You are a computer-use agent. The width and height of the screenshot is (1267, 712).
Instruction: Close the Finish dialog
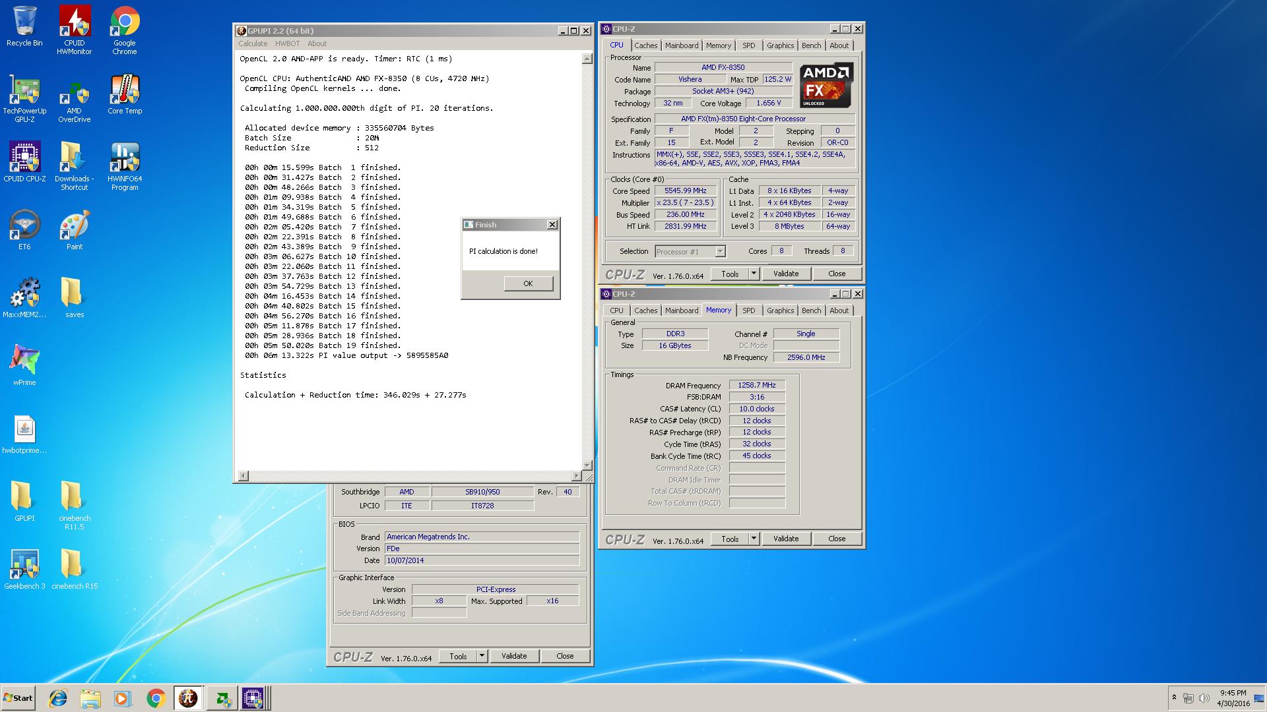552,225
